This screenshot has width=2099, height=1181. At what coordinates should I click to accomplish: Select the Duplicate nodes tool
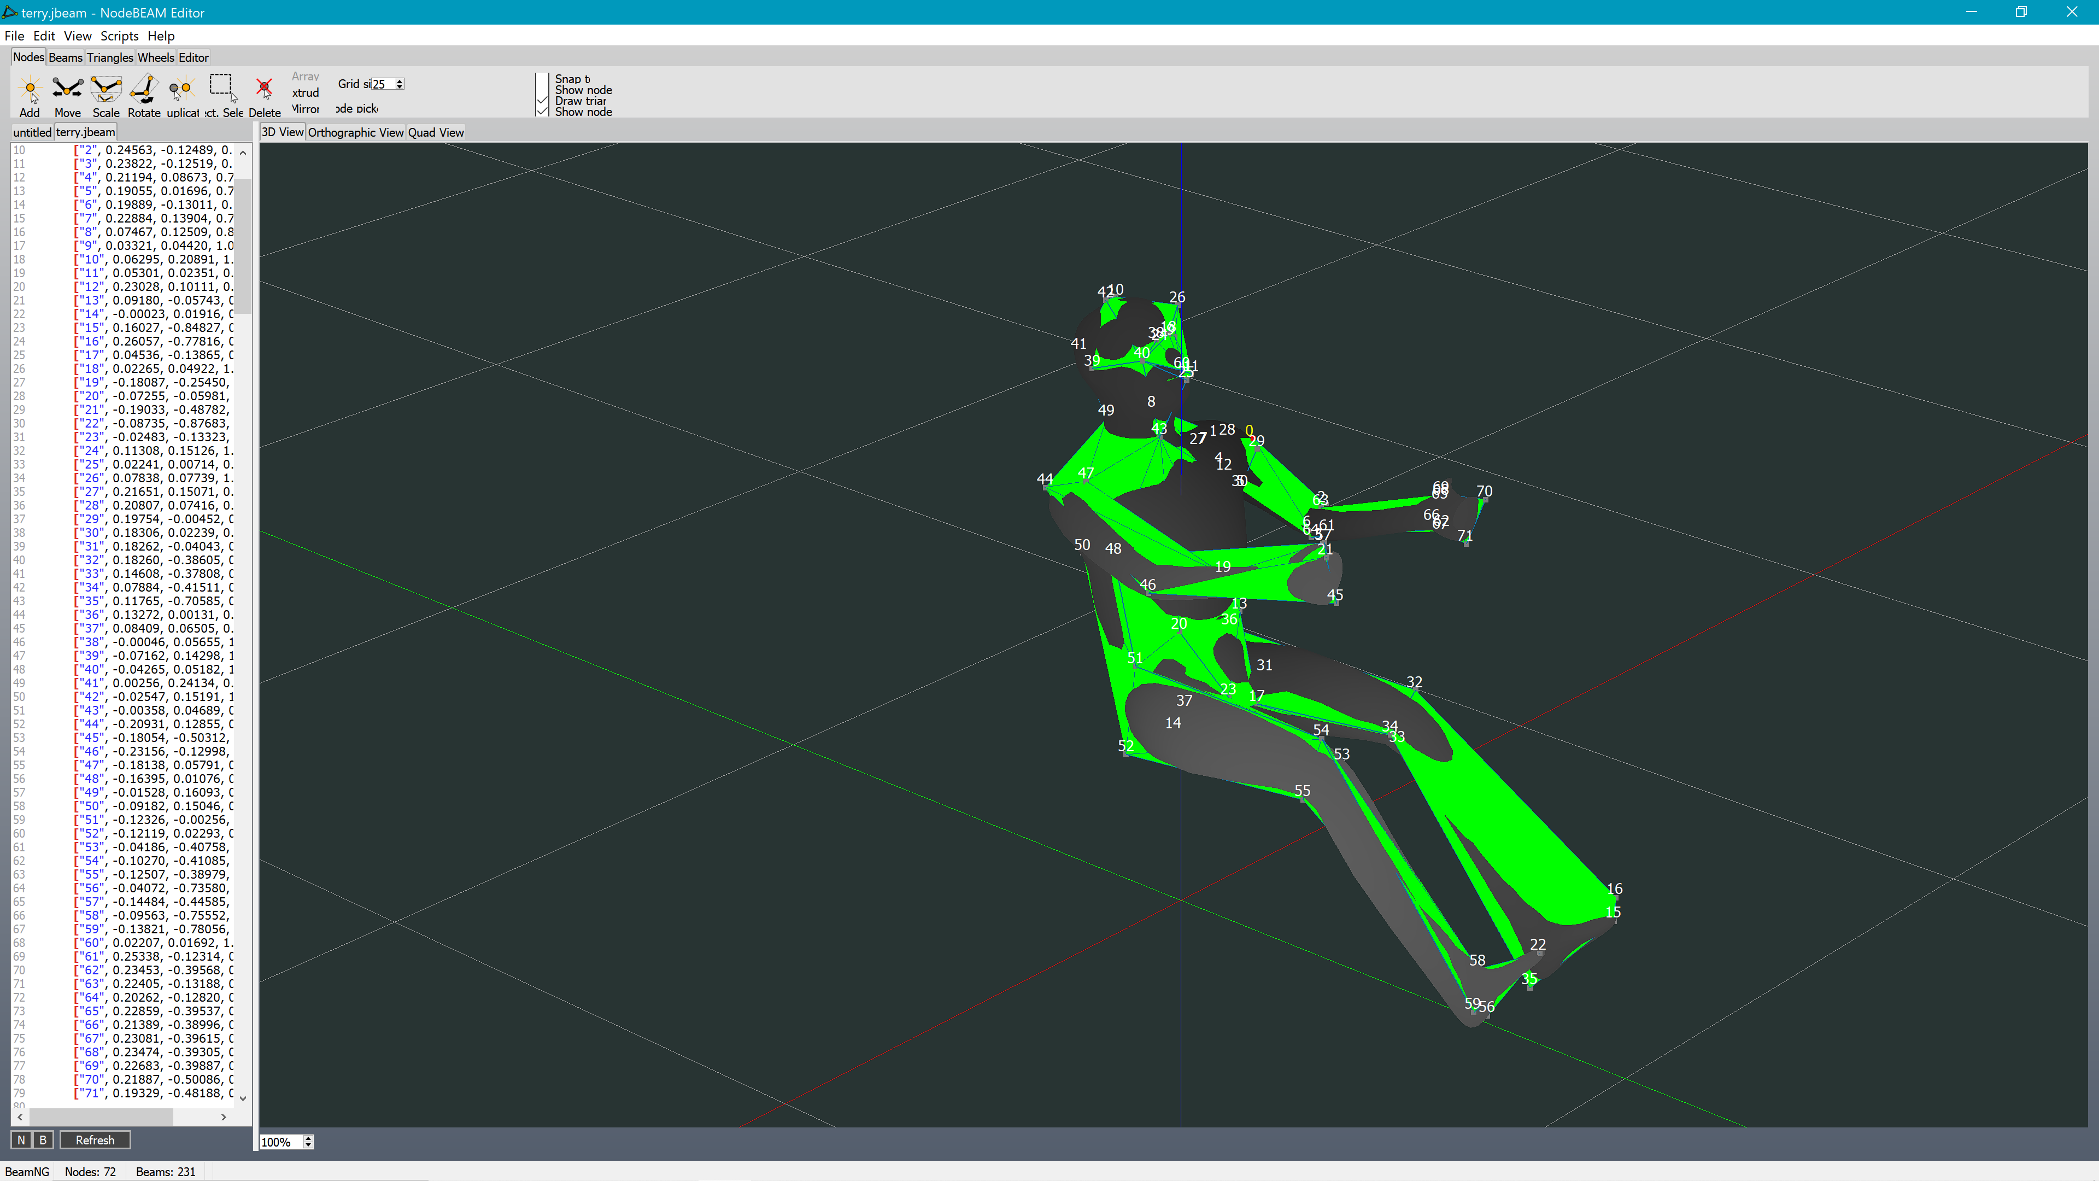click(x=183, y=95)
